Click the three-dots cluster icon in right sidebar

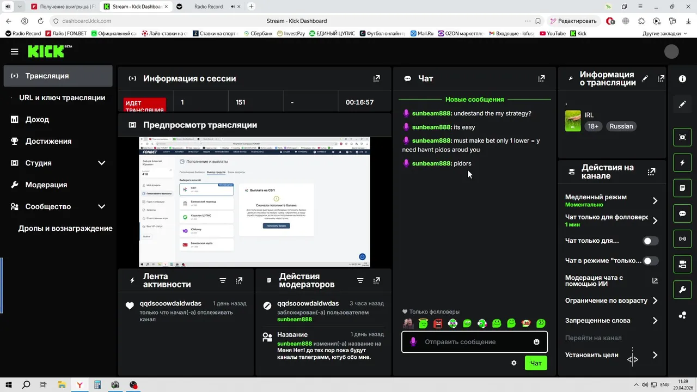click(682, 315)
